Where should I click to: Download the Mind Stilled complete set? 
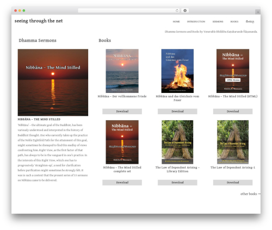122,183
